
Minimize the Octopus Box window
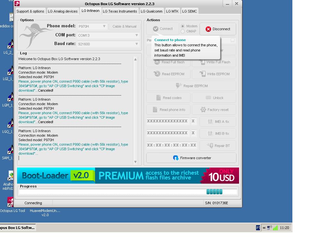pos(227,4)
